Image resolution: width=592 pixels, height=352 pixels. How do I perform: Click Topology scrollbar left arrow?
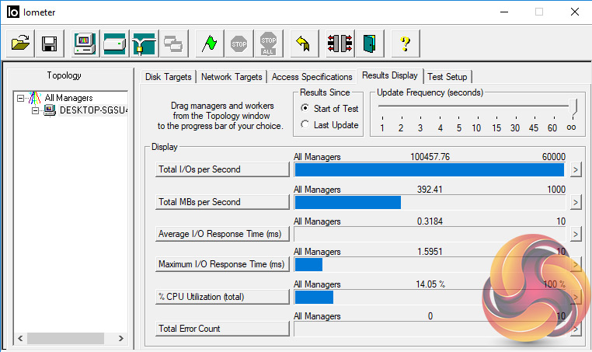(20, 339)
